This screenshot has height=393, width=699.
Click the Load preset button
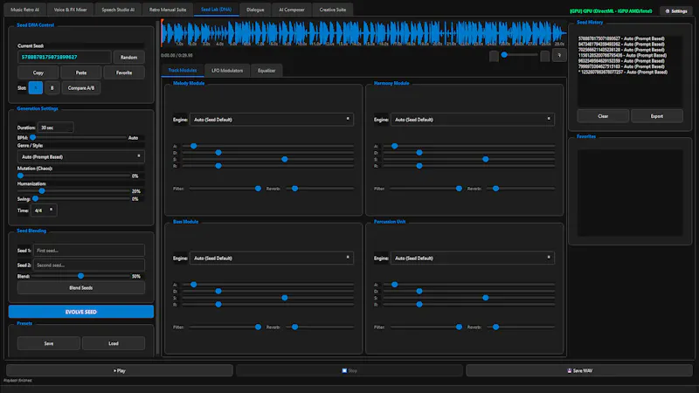coord(114,343)
